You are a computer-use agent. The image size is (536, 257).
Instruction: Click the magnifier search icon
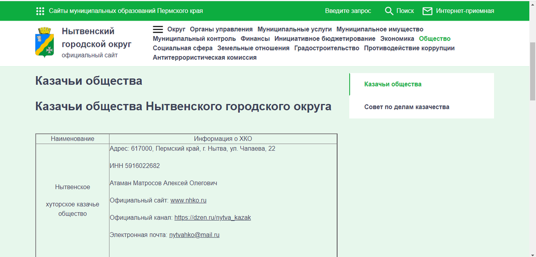389,11
